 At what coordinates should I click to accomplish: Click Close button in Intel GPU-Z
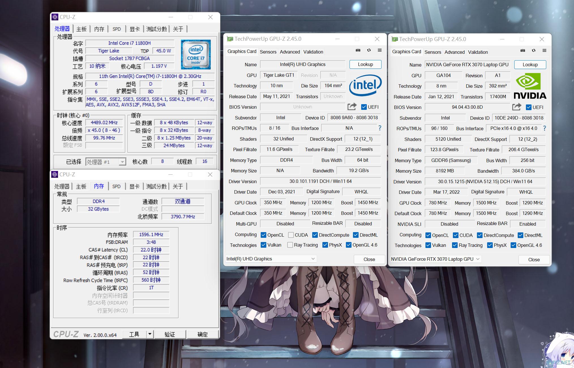pos(369,259)
